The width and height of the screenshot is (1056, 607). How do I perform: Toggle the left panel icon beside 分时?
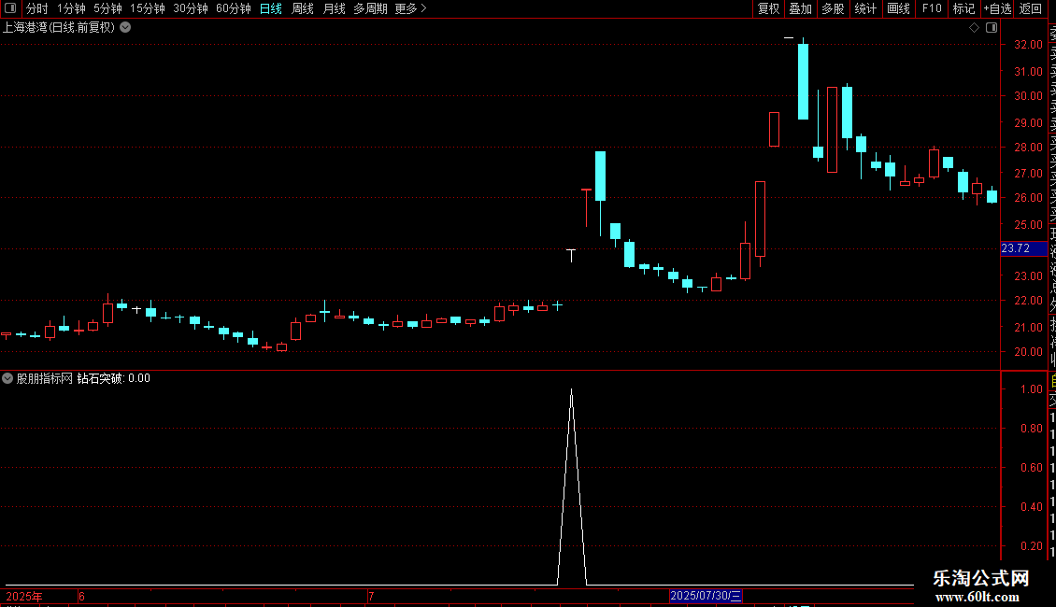[10, 8]
